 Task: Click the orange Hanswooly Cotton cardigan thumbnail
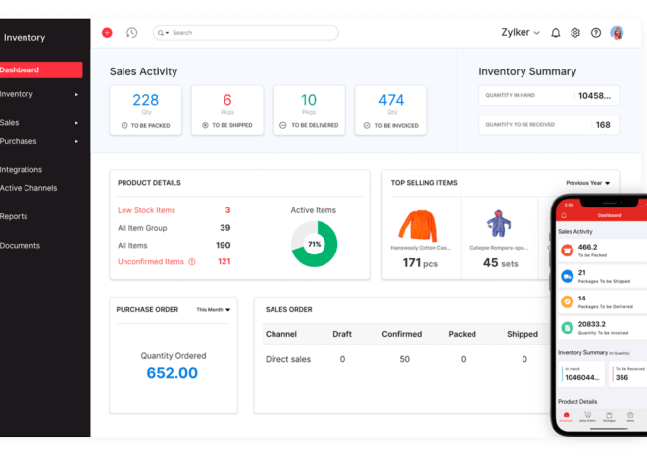pos(418,225)
